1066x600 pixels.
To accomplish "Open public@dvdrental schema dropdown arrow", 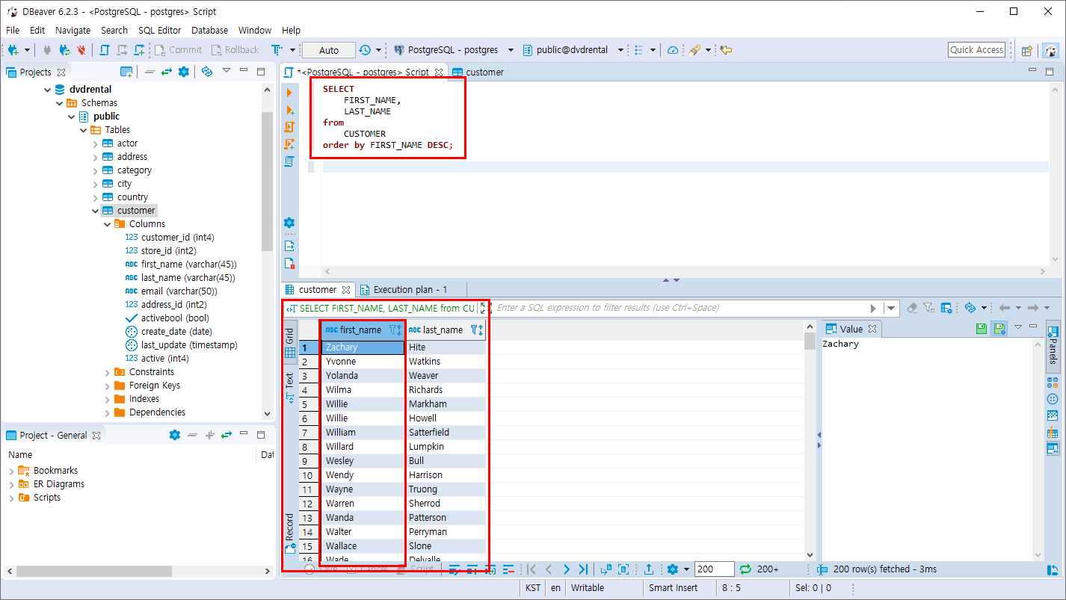I will 620,50.
